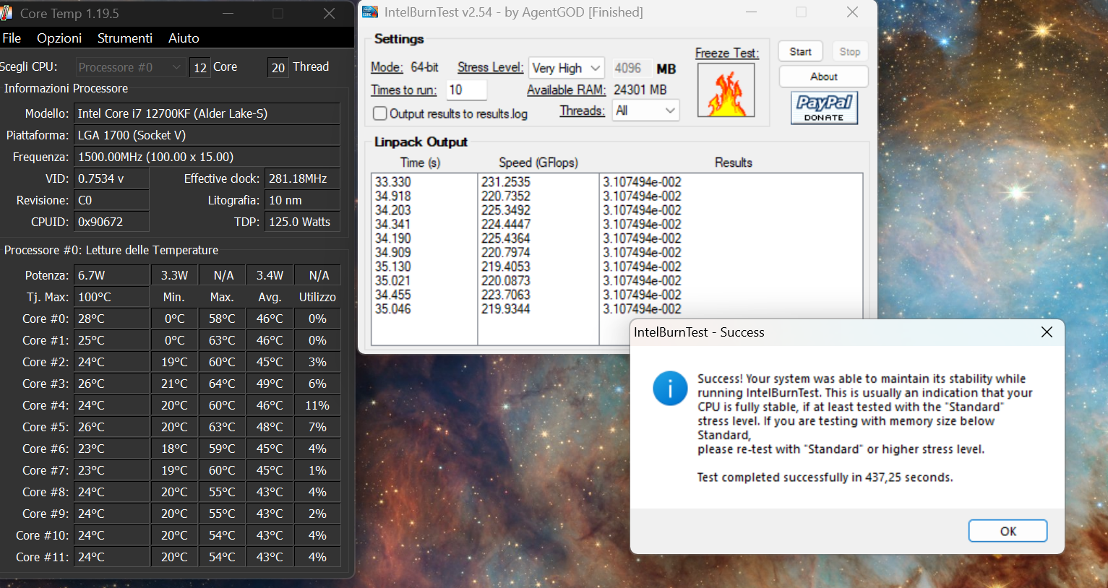
Task: Click the Revisione value C0
Action: [x=112, y=200]
